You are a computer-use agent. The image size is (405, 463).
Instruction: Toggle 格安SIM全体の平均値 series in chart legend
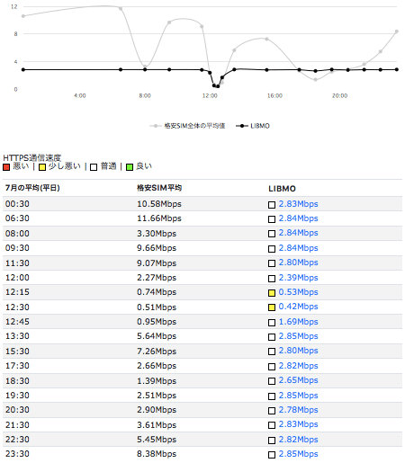(x=187, y=126)
